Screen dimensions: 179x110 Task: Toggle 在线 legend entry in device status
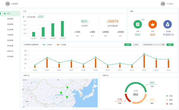click(169, 96)
